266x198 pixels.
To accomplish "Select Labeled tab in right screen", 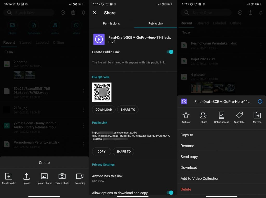I will coord(219,23).
